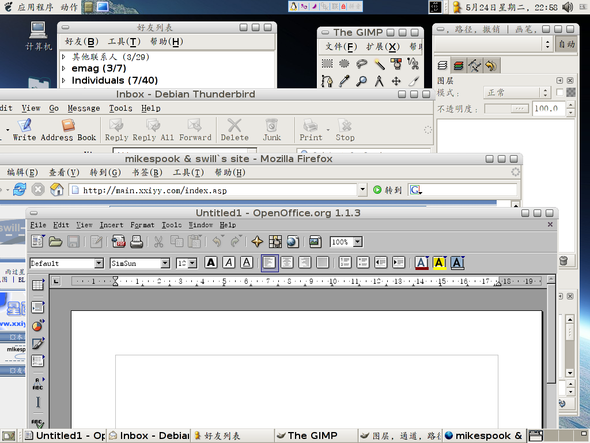The image size is (590, 443).
Task: Select GIMP paths tool
Action: coord(327,81)
